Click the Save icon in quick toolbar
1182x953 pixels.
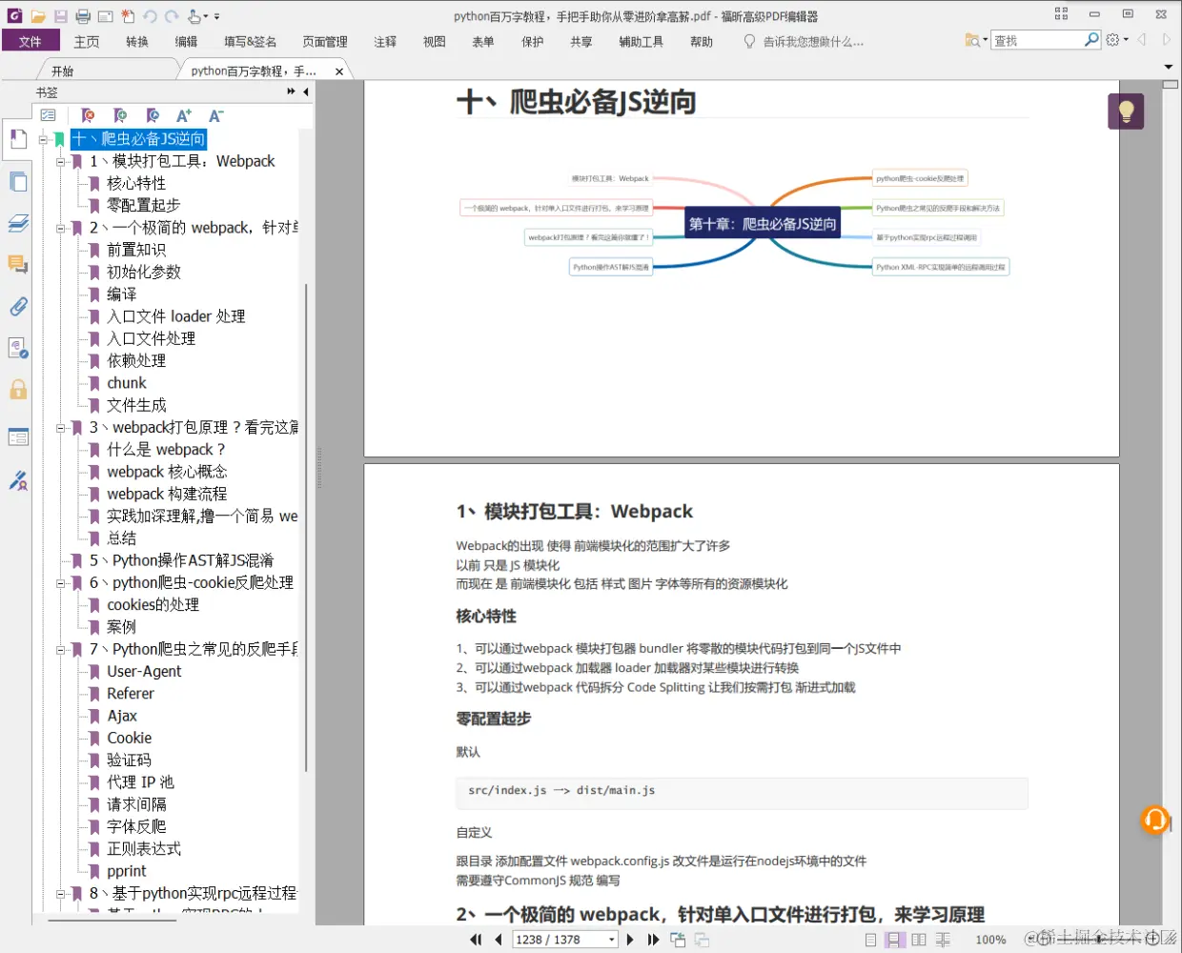click(61, 16)
